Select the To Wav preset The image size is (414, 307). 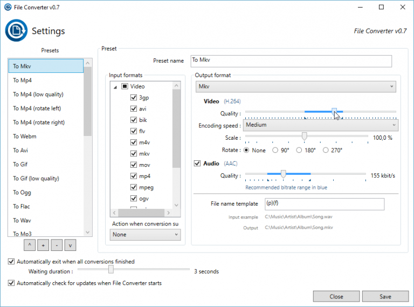(46, 220)
